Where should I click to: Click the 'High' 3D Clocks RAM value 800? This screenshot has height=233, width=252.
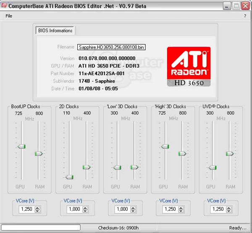click(183, 113)
